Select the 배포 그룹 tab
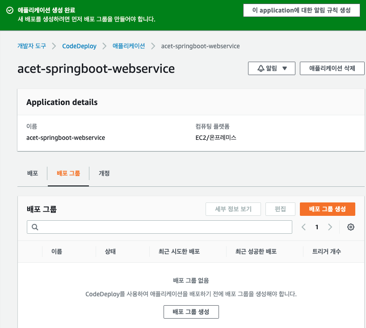Screen dimensions: 366x328 click(x=68, y=173)
